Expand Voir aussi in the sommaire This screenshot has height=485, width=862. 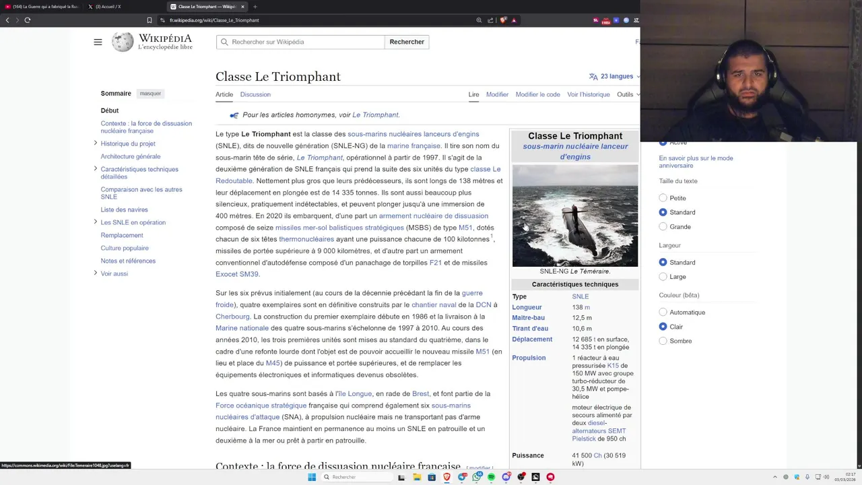point(95,273)
